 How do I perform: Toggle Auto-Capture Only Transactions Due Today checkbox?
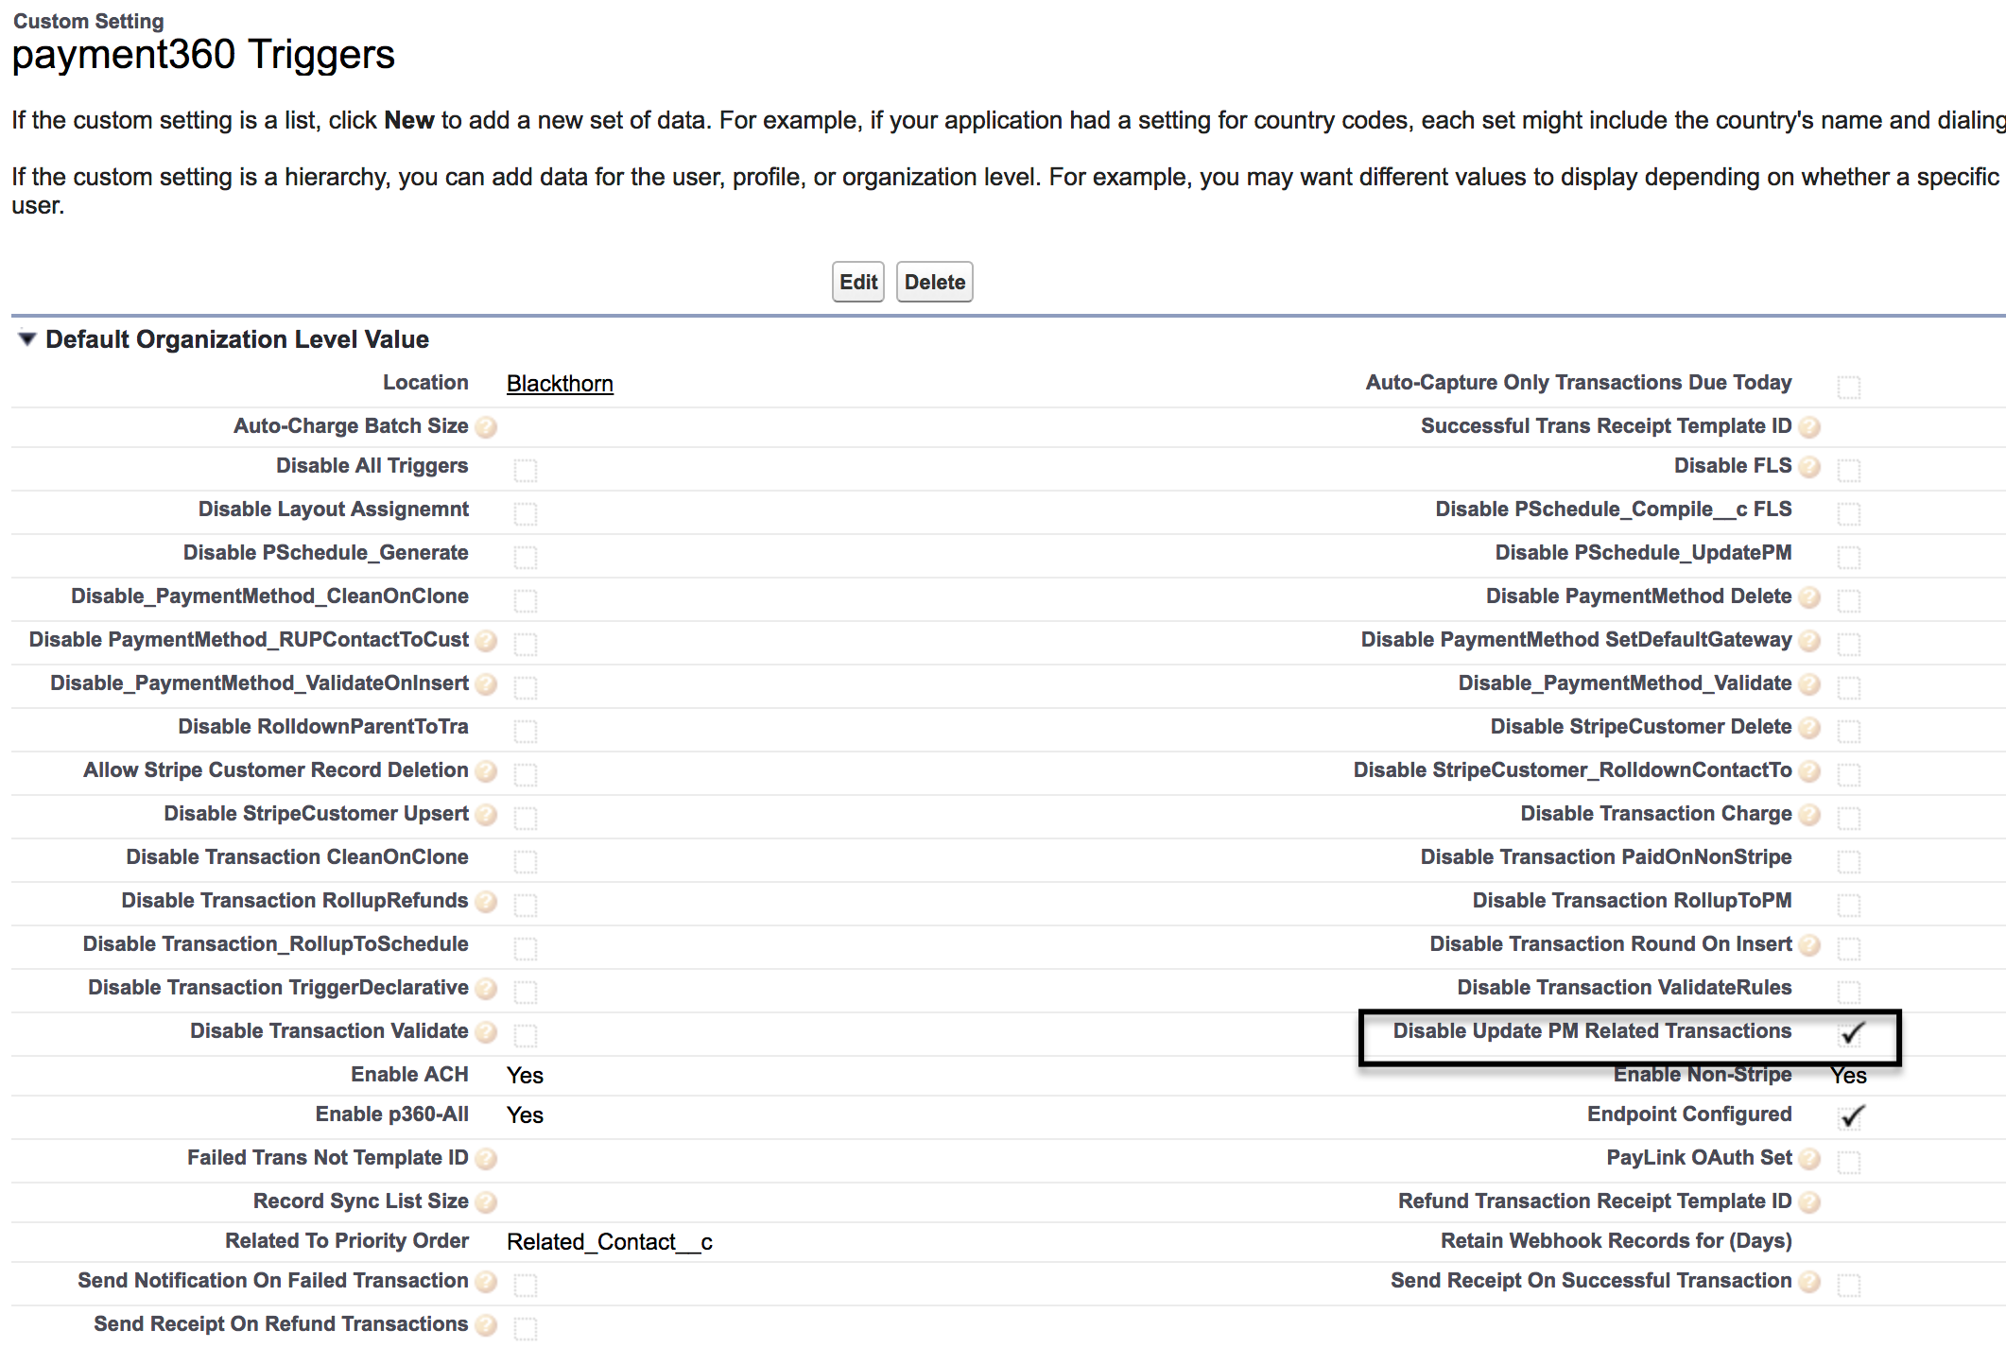pyautogui.click(x=1849, y=387)
